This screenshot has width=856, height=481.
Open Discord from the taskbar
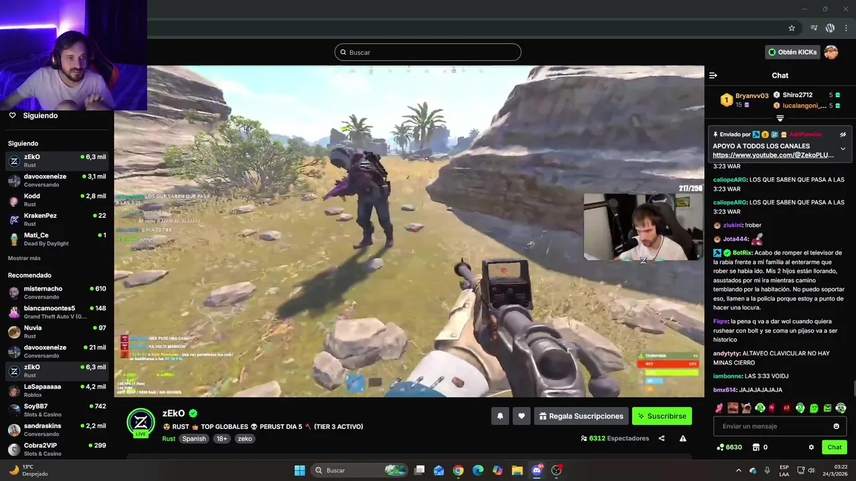tap(537, 470)
